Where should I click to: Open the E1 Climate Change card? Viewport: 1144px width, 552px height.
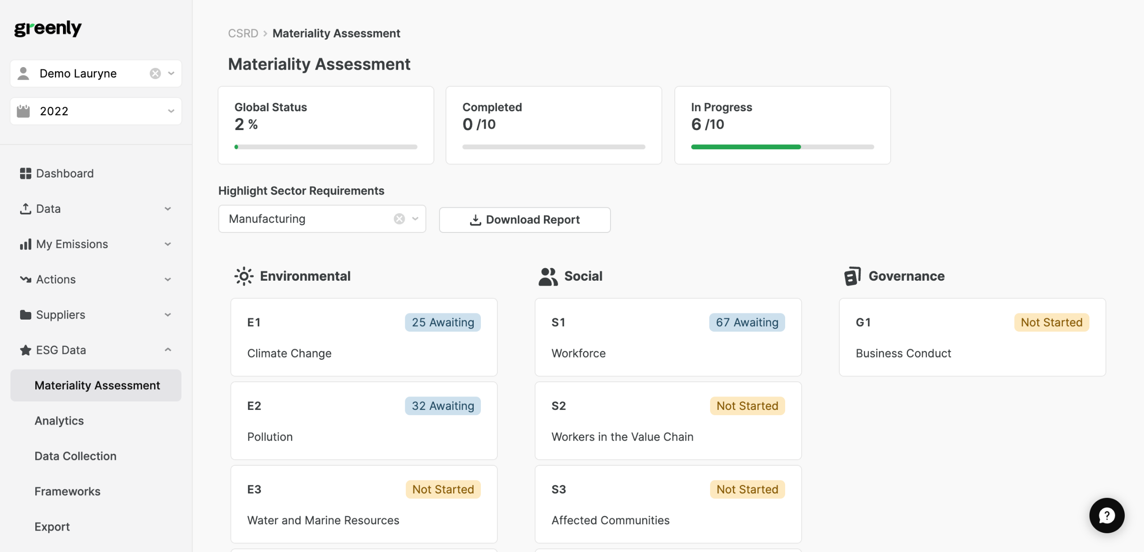[x=364, y=337]
